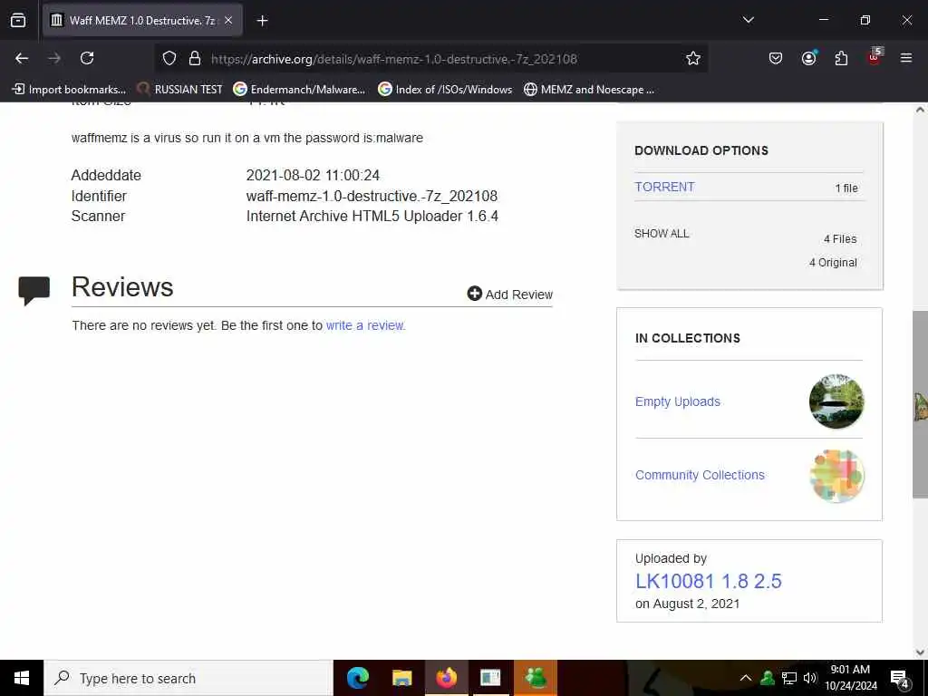Select the Waff MEMZ 1.0 Destructive tab
Image resolution: width=928 pixels, height=696 pixels.
click(142, 20)
